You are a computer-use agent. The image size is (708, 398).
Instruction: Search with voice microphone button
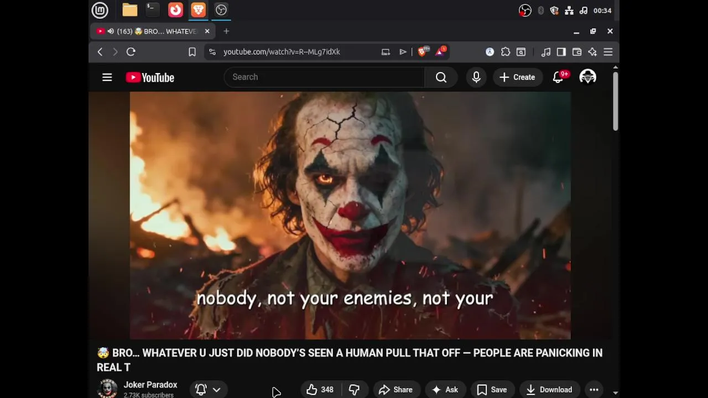[476, 77]
